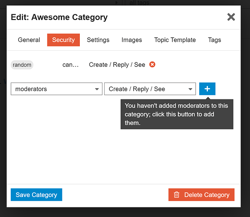This screenshot has width=250, height=217.
Task: Click the tooltip about adding moderators
Action: [x=177, y=114]
